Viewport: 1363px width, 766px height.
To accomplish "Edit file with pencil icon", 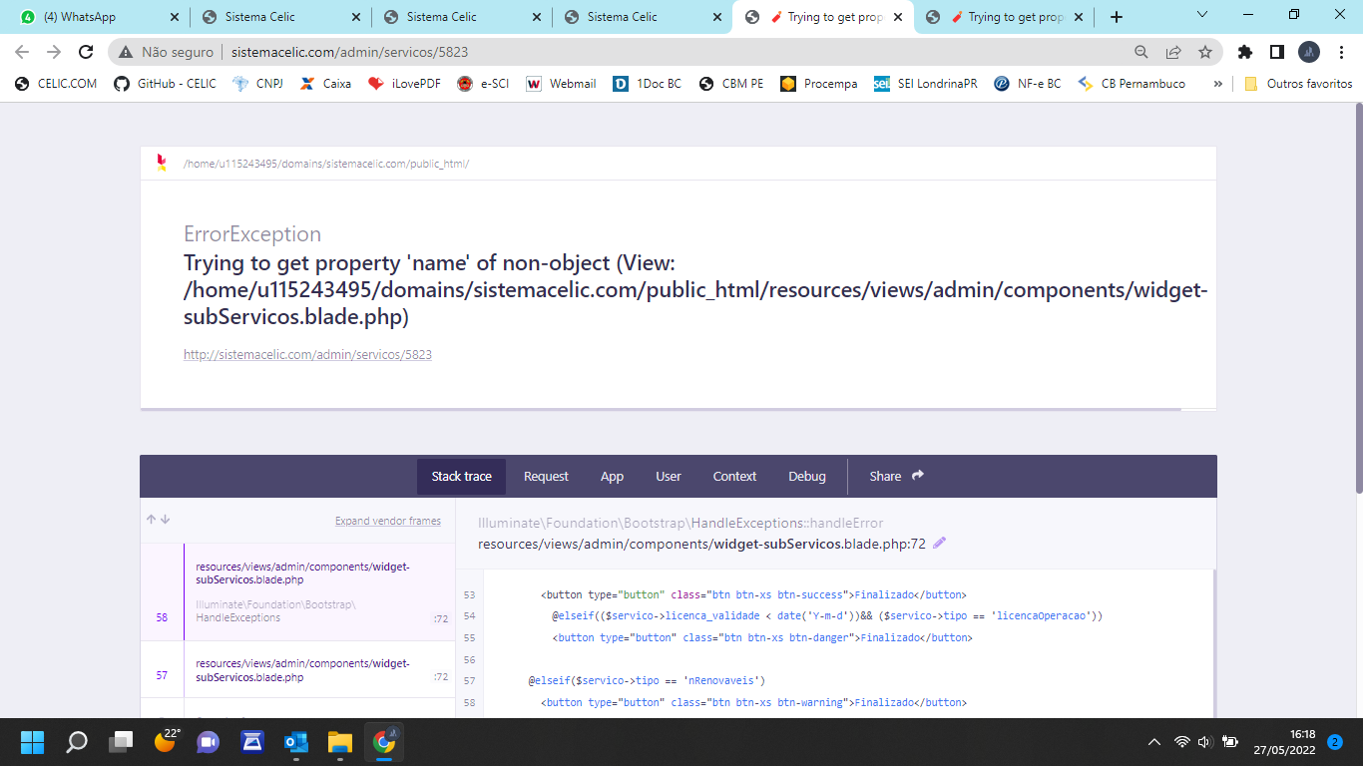I will pos(939,544).
